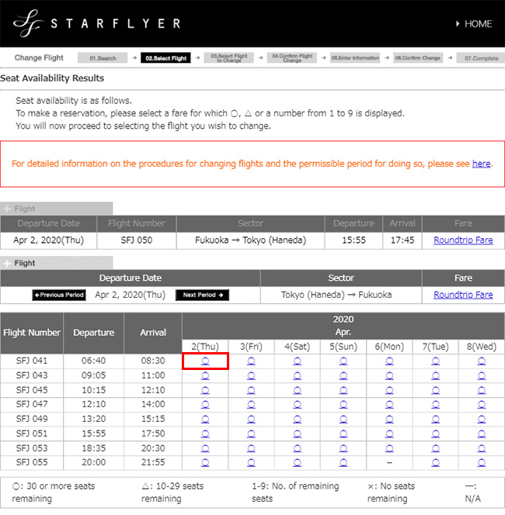
Task: Select SFJ 049 availability on 6(Mon)
Action: point(389,420)
